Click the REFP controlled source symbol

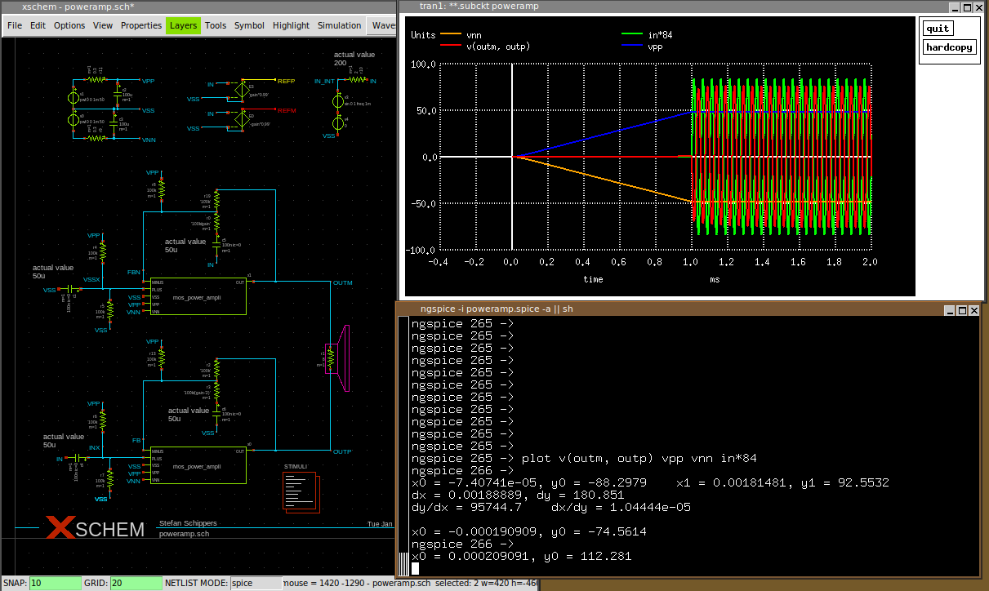[x=242, y=91]
